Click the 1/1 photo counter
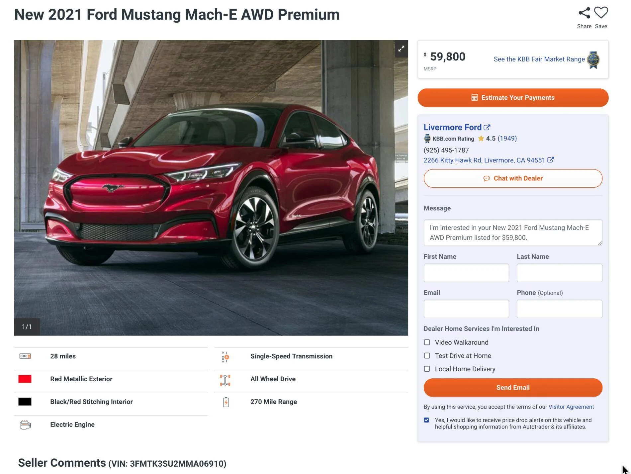 (27, 327)
